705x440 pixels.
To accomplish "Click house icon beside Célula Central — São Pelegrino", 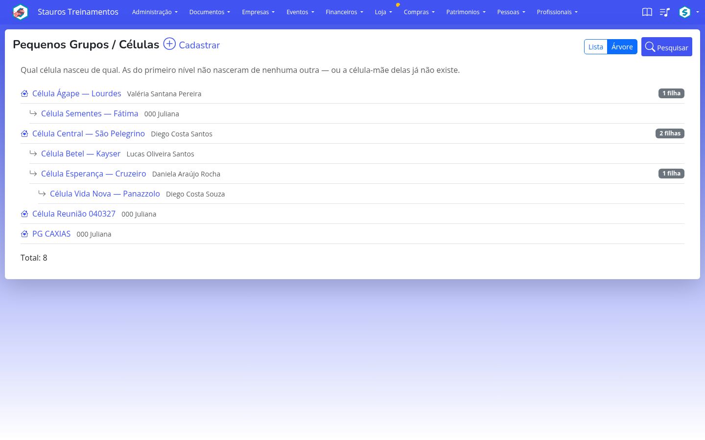I will pyautogui.click(x=24, y=133).
